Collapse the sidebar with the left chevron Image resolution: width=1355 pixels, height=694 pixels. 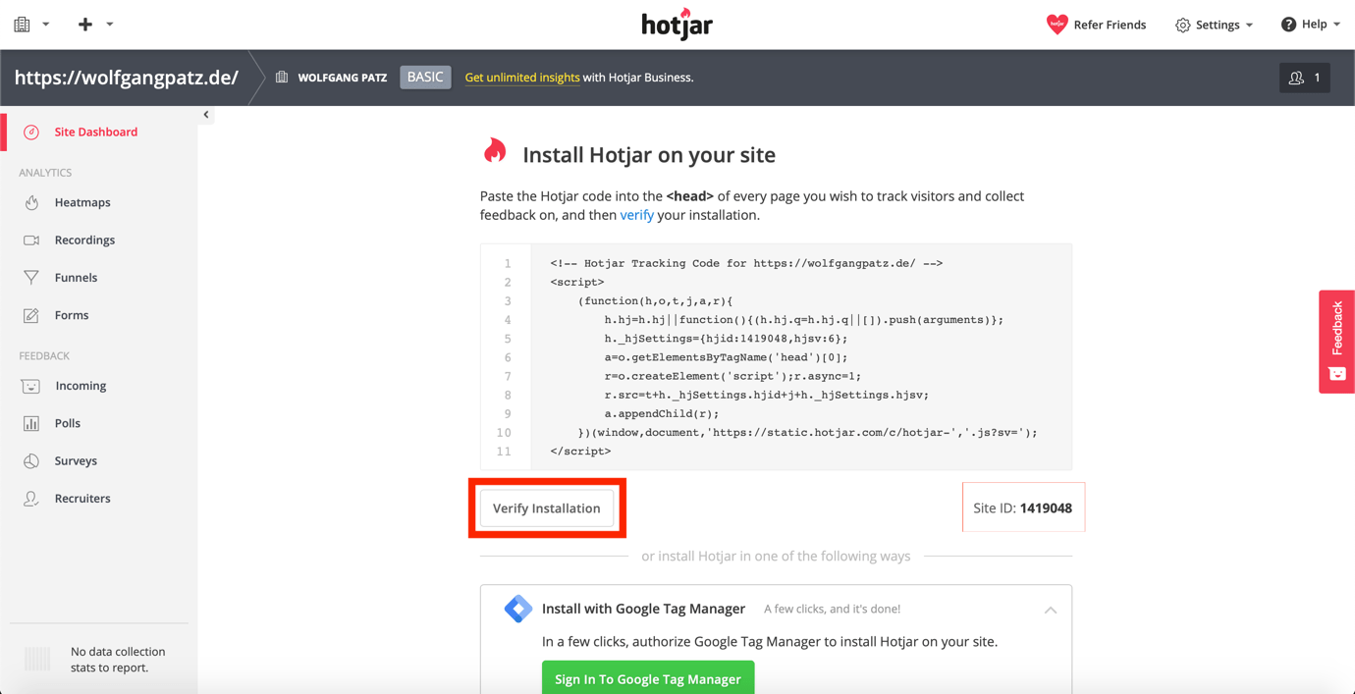click(x=206, y=115)
